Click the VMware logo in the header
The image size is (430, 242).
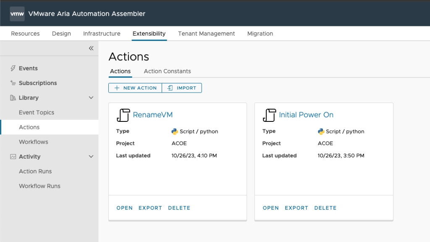pos(17,13)
